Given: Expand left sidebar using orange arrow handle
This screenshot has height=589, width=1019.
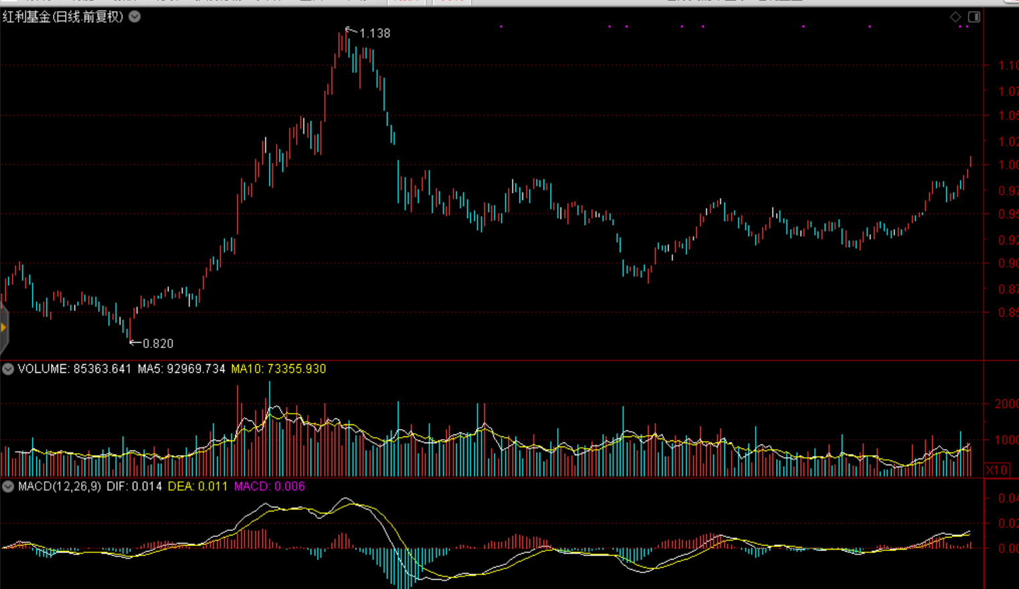Looking at the screenshot, I should point(3,327).
